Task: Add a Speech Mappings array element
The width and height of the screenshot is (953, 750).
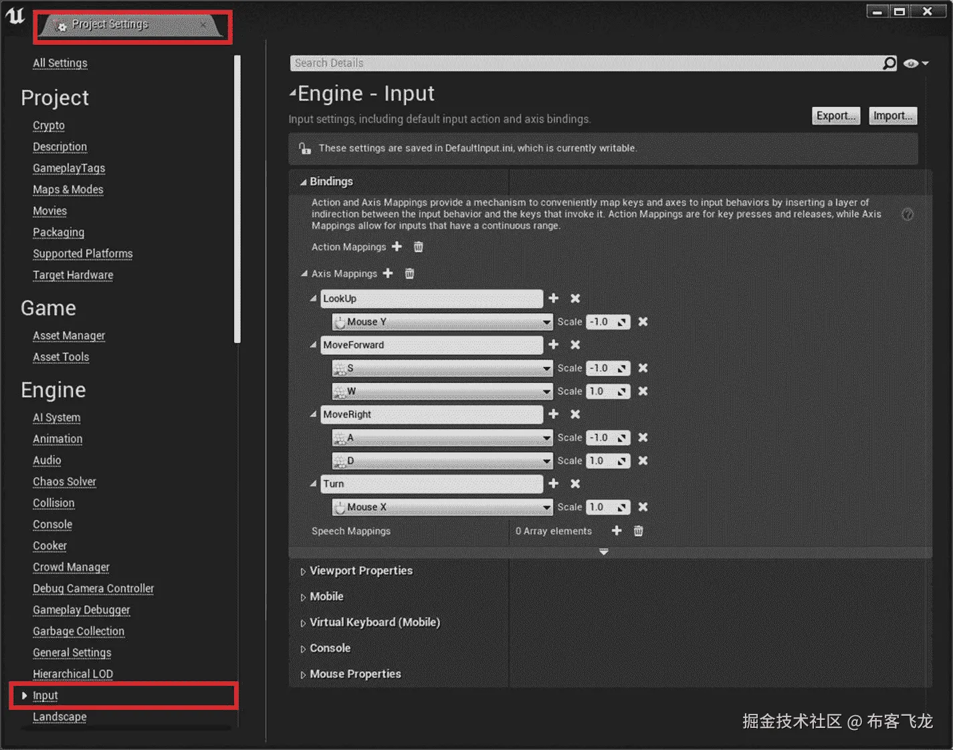Action: (617, 531)
